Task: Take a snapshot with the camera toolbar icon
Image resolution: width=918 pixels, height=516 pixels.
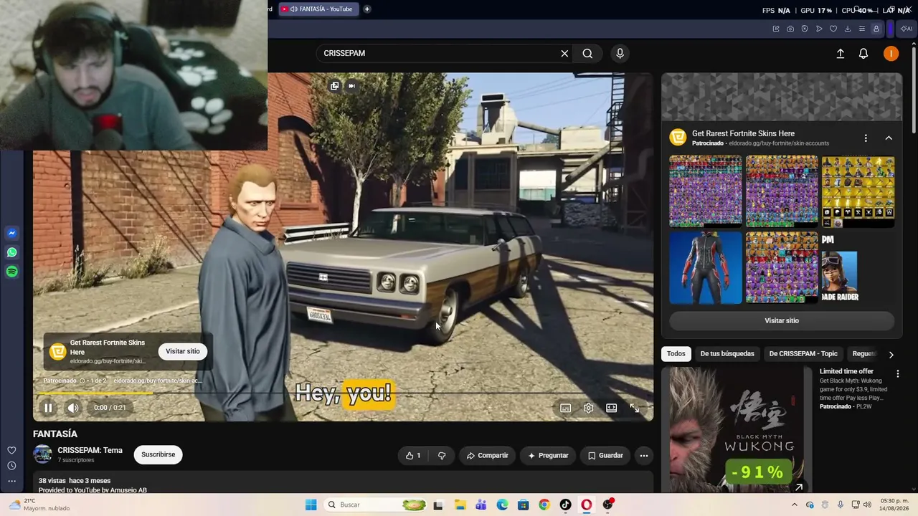Action: (790, 29)
